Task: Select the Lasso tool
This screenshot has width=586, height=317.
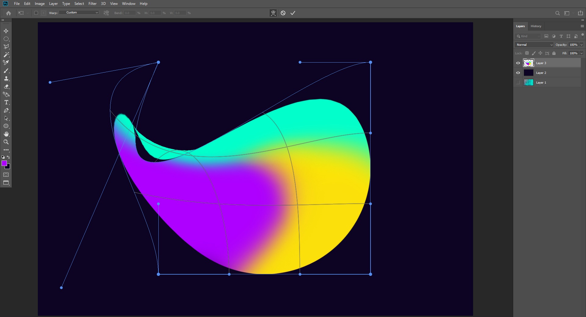Action: (x=6, y=47)
